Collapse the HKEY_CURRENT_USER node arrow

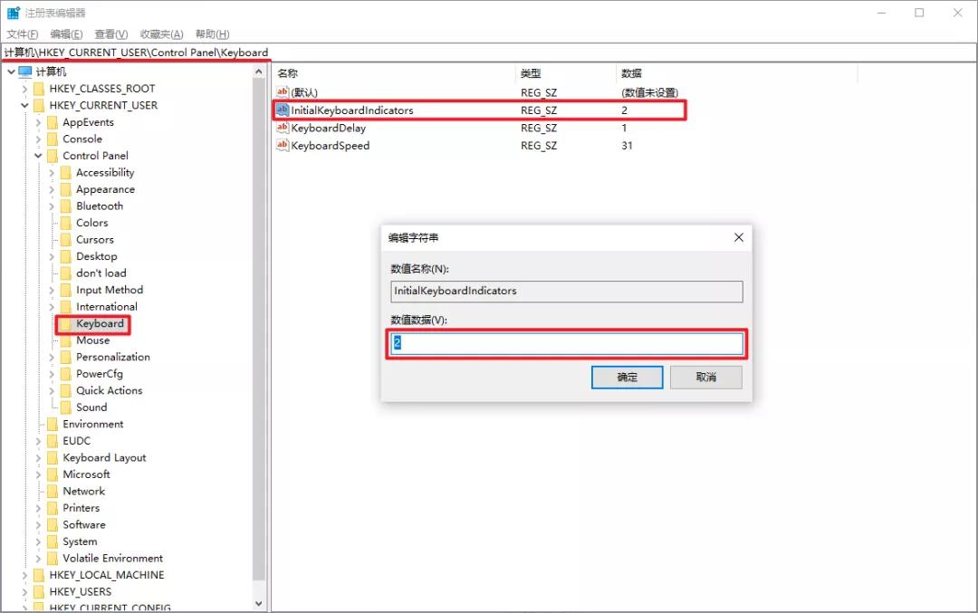[x=24, y=105]
